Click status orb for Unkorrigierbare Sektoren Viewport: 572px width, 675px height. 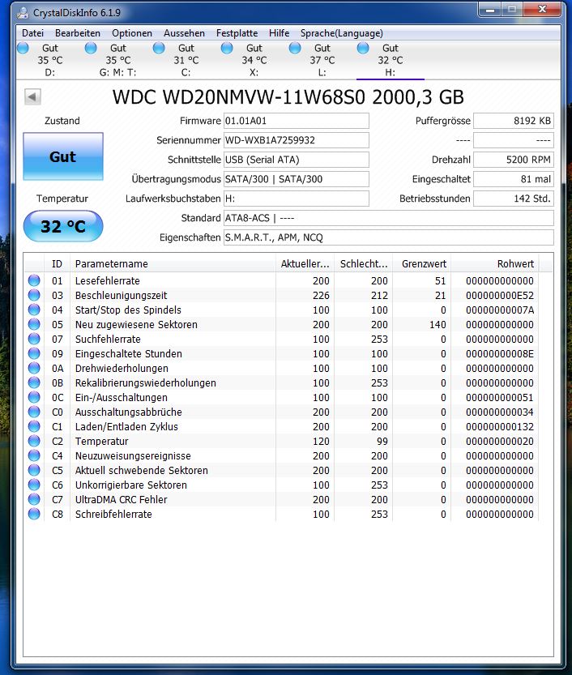tap(34, 485)
